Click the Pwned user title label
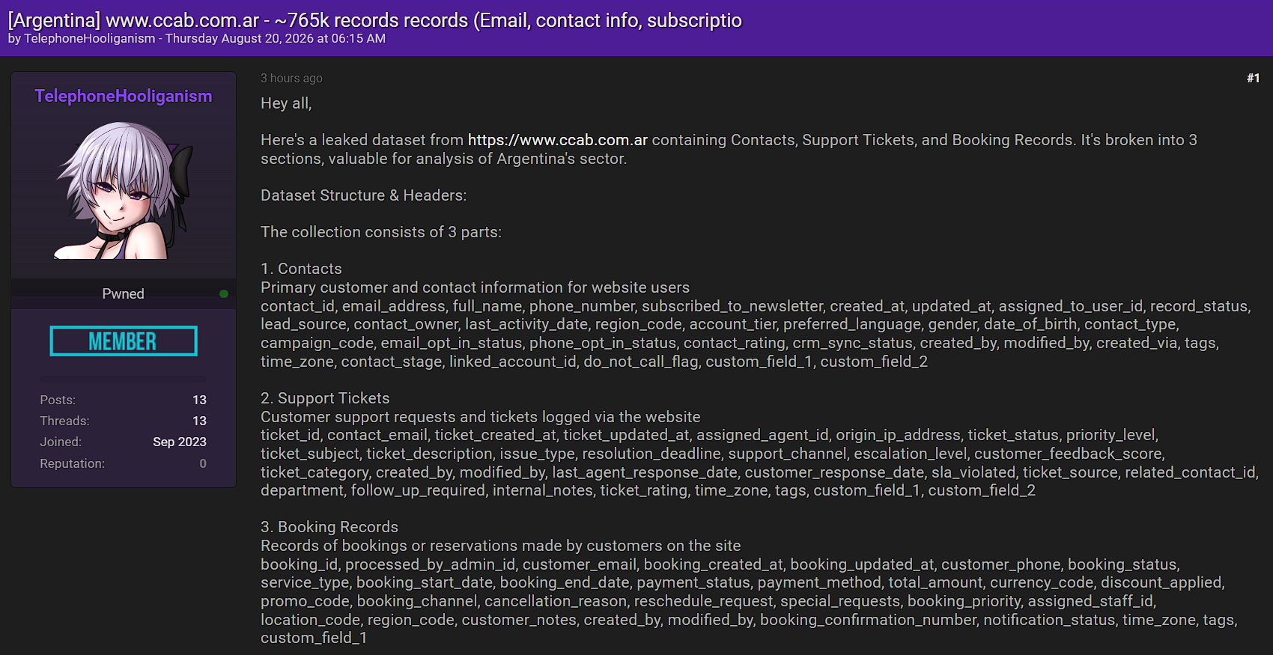The width and height of the screenshot is (1273, 655). 124,293
